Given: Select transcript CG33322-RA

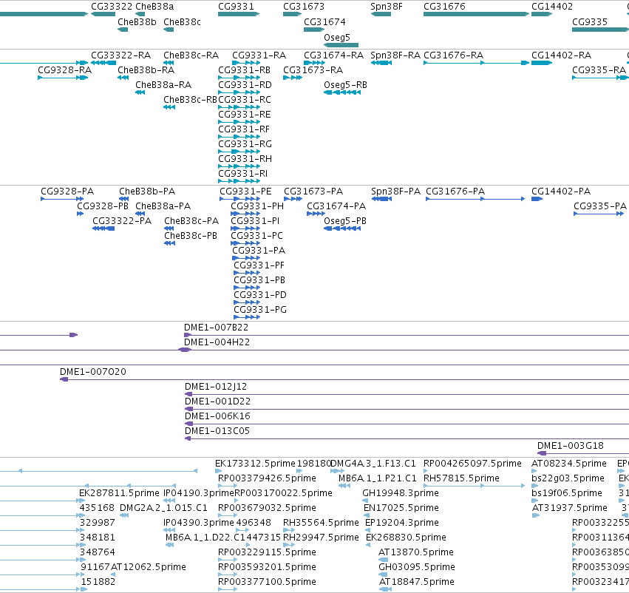Looking at the screenshot, I should tap(120, 55).
